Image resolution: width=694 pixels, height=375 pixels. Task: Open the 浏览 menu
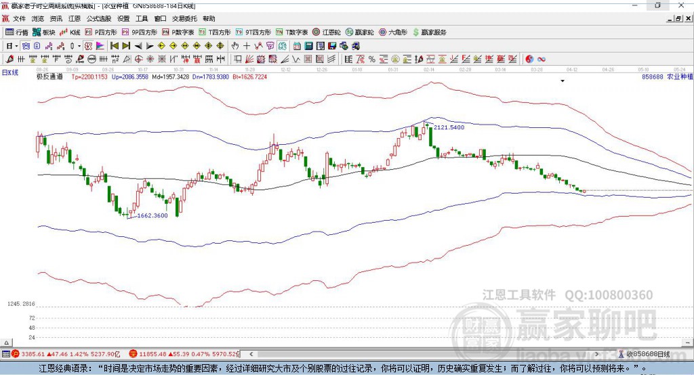(38, 18)
